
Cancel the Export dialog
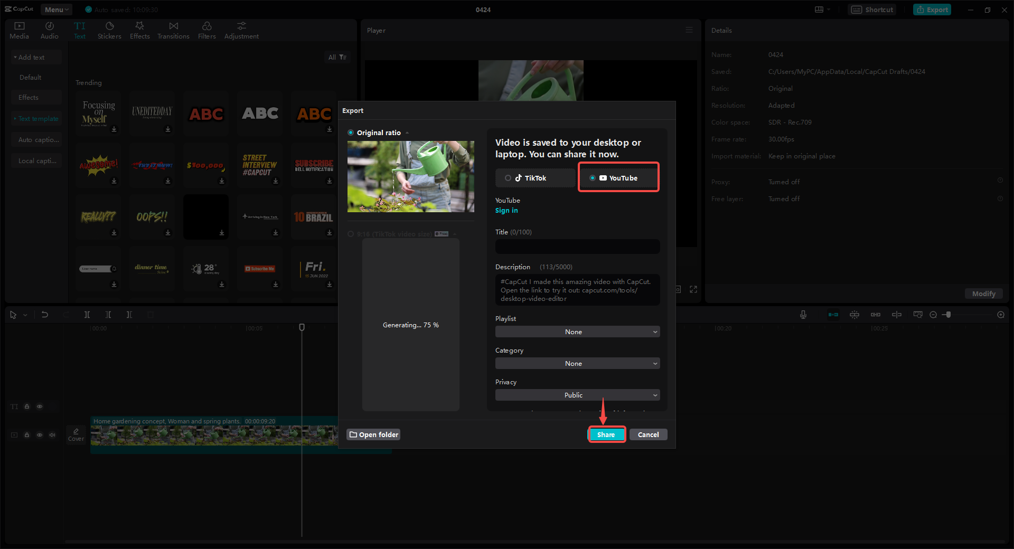pyautogui.click(x=648, y=434)
